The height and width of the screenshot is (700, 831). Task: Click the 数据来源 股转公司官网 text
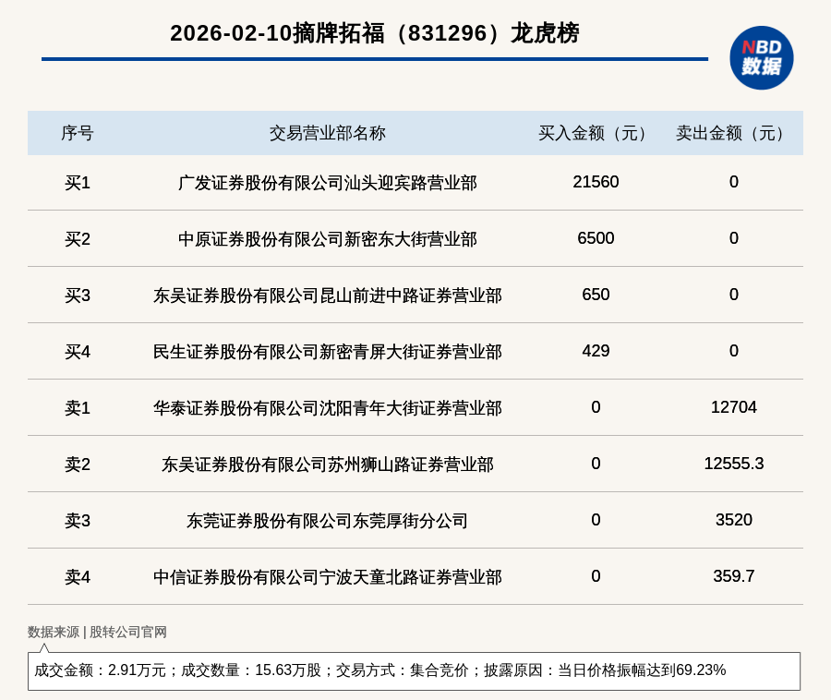pyautogui.click(x=97, y=632)
